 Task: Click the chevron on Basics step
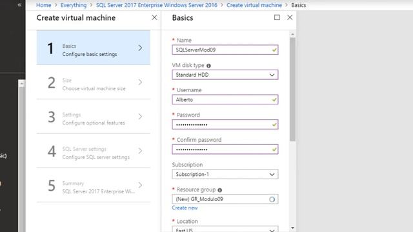coord(140,48)
